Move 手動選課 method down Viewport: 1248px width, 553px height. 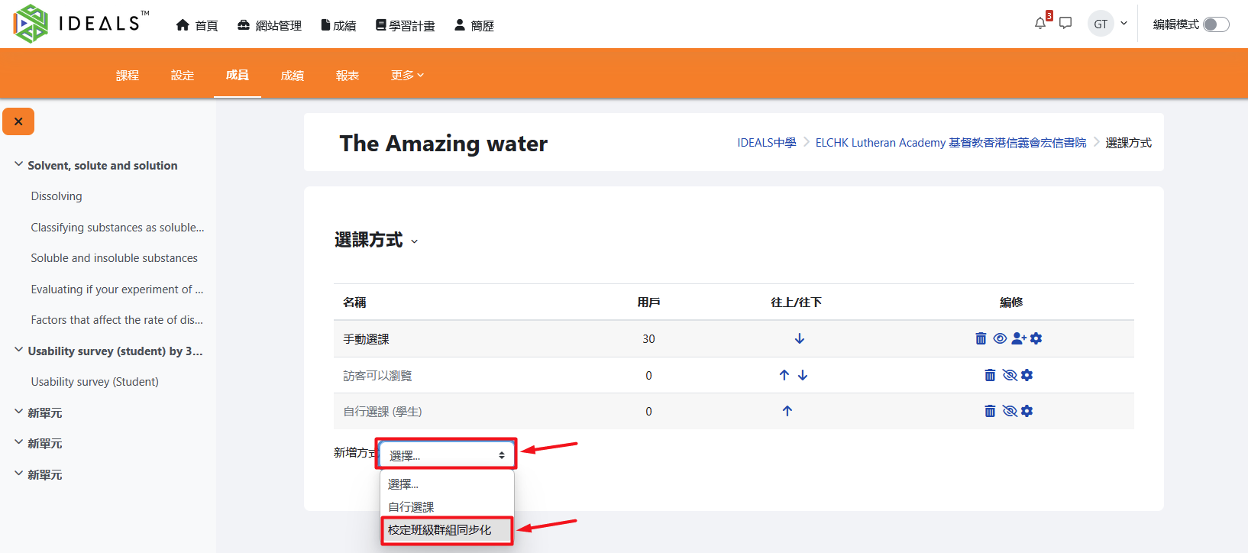pos(800,338)
